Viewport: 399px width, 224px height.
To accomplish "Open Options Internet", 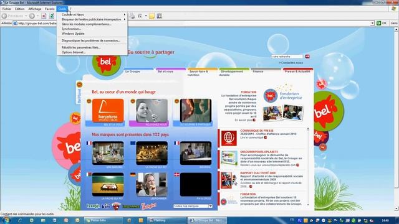I will tap(92, 52).
